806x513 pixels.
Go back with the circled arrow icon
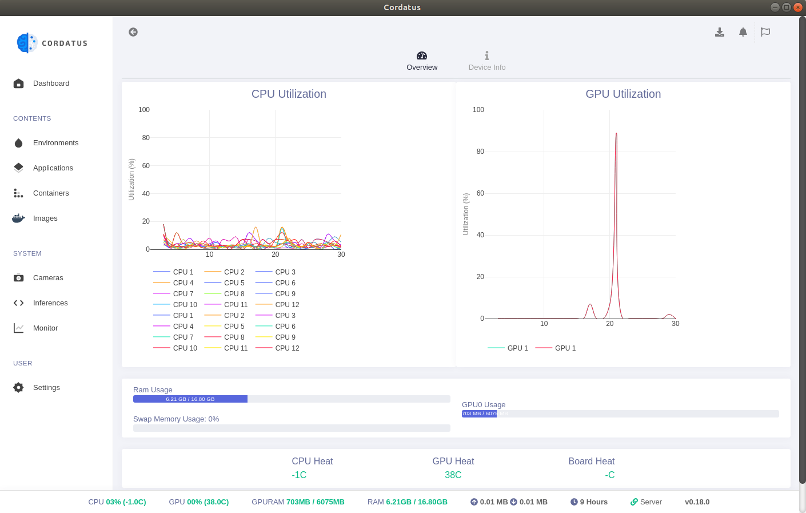point(133,32)
